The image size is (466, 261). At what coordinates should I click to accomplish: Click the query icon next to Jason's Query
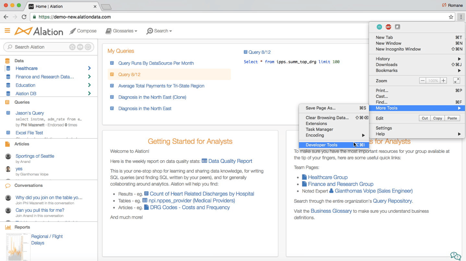click(8, 113)
